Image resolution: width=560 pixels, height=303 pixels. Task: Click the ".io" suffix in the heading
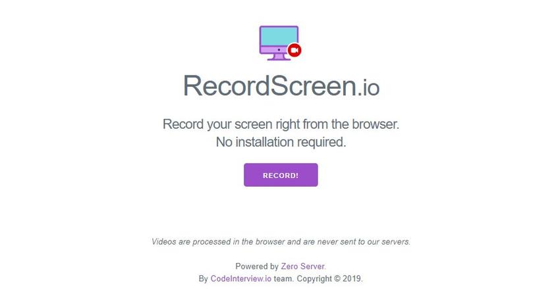[368, 87]
